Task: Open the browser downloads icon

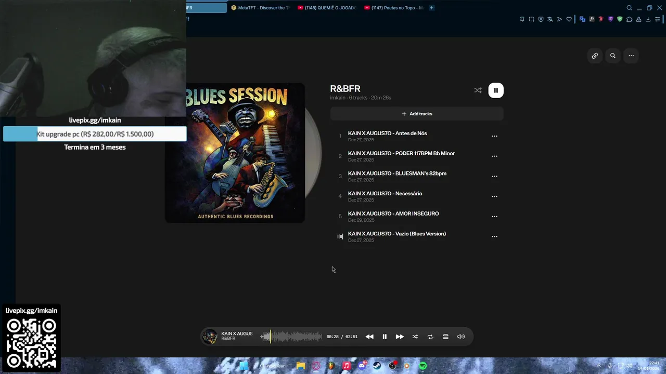Action: (x=648, y=19)
